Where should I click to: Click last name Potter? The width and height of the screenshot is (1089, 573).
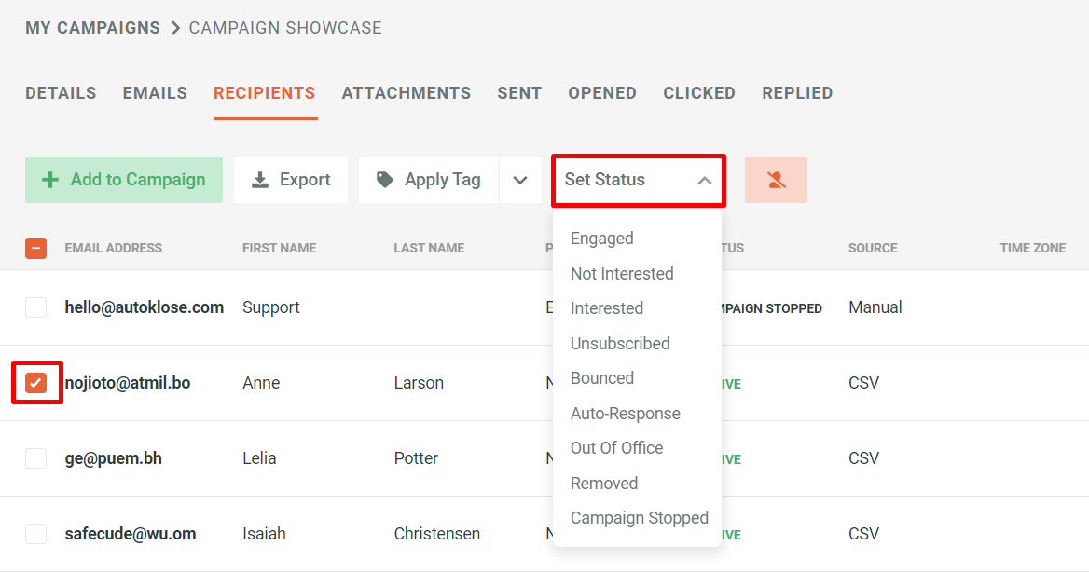pos(416,458)
